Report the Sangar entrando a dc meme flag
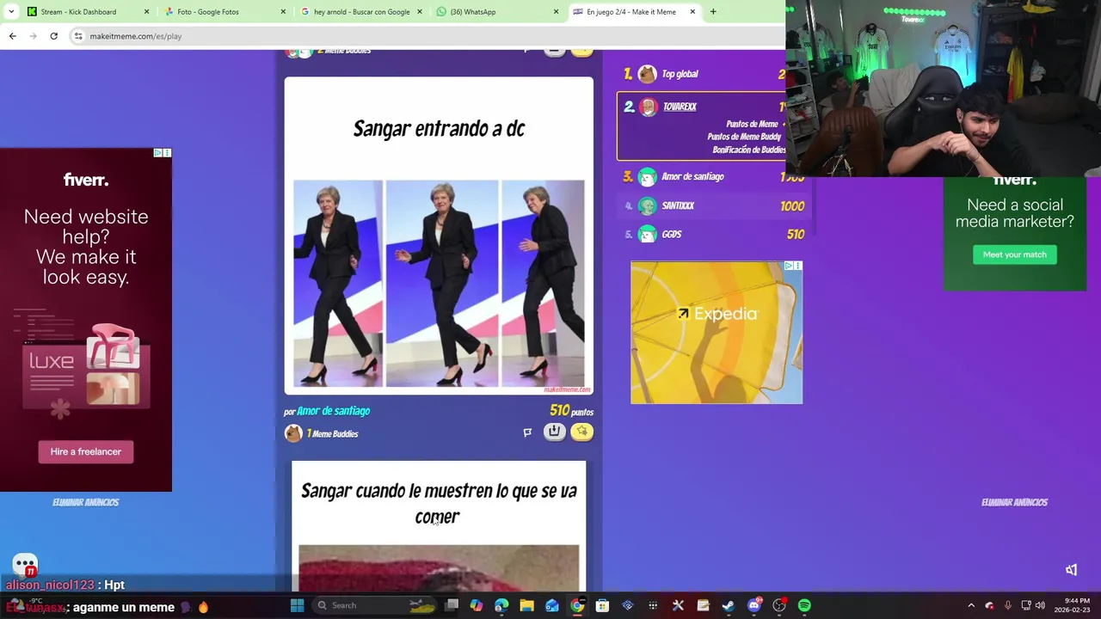This screenshot has width=1101, height=619. [527, 432]
